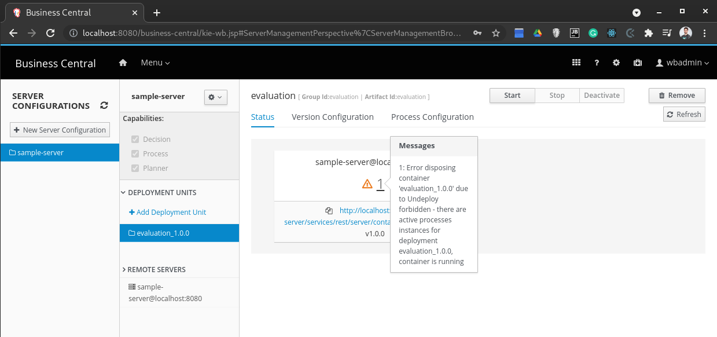Open the Menu dropdown
Image resolution: width=717 pixels, height=337 pixels.
tap(155, 63)
